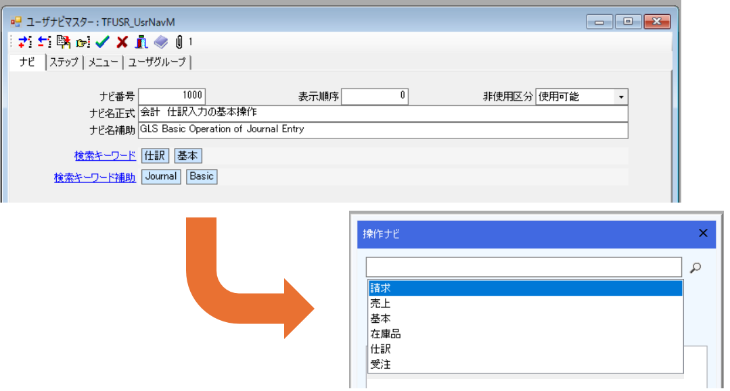
Task: Click the 仕訳 keyword tag button
Action: coord(155,156)
